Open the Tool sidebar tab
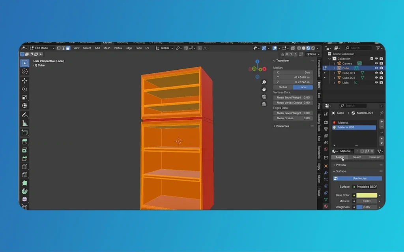 pos(319,96)
